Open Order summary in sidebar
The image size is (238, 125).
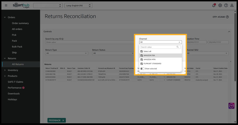[x=20, y=23]
